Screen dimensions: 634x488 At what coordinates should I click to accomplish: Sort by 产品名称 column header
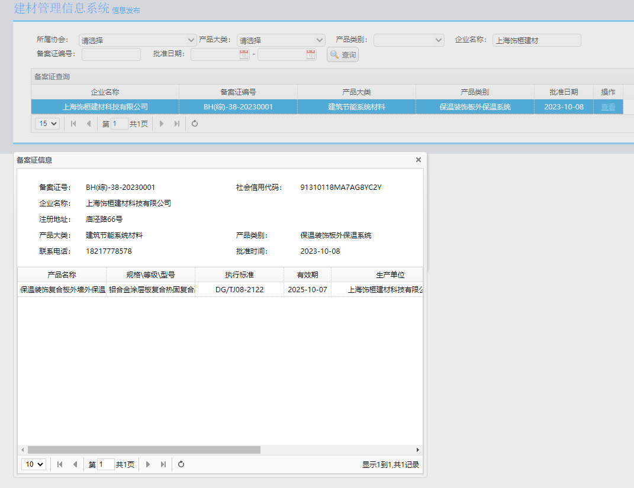(62, 275)
